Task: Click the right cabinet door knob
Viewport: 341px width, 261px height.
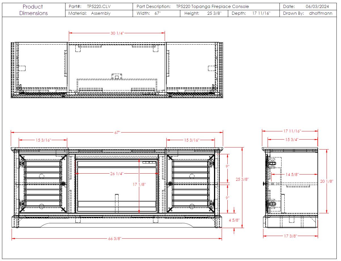Action: click(170, 184)
